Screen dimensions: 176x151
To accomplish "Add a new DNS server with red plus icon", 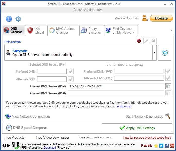I will (139, 41).
